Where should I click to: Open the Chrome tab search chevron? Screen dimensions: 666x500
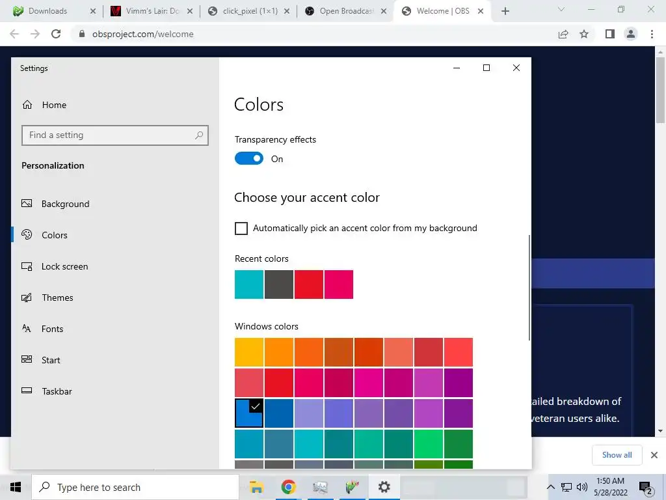561,10
